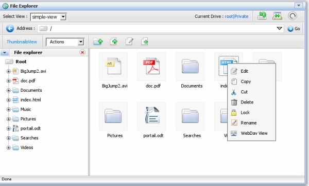Expand Documents tree node
The width and height of the screenshot is (309, 186).
[8, 90]
